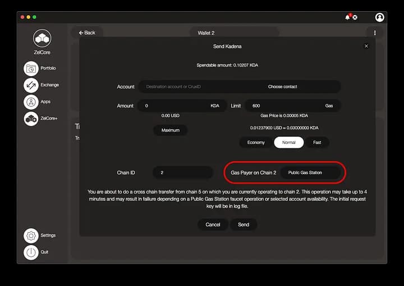
Task: Open the Choose contact selector
Action: pos(283,87)
